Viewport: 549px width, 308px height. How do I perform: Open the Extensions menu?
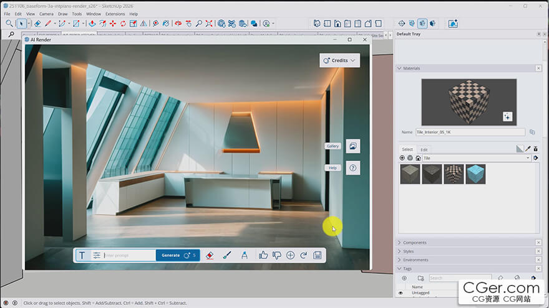pos(115,14)
